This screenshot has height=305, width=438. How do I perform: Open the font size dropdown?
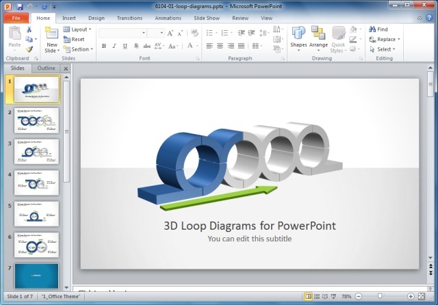coord(162,33)
